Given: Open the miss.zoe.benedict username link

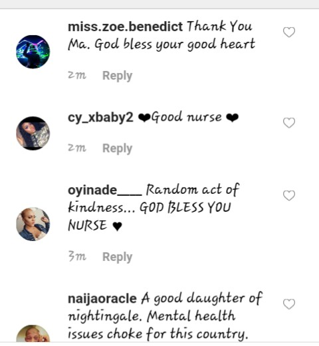Looking at the screenshot, I should [125, 27].
